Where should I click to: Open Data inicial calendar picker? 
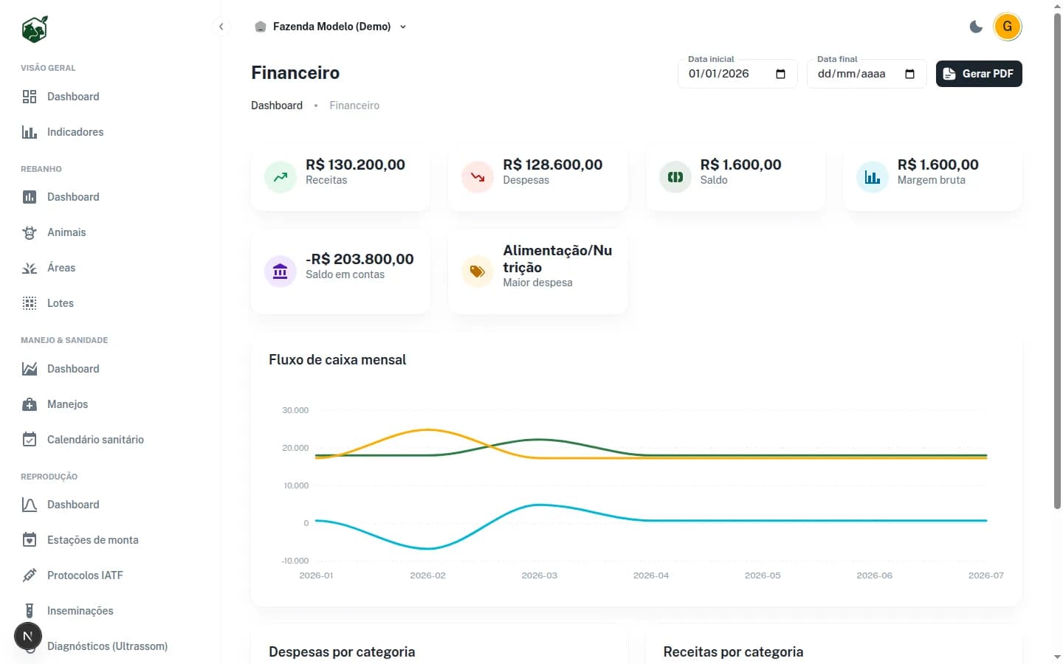point(780,74)
